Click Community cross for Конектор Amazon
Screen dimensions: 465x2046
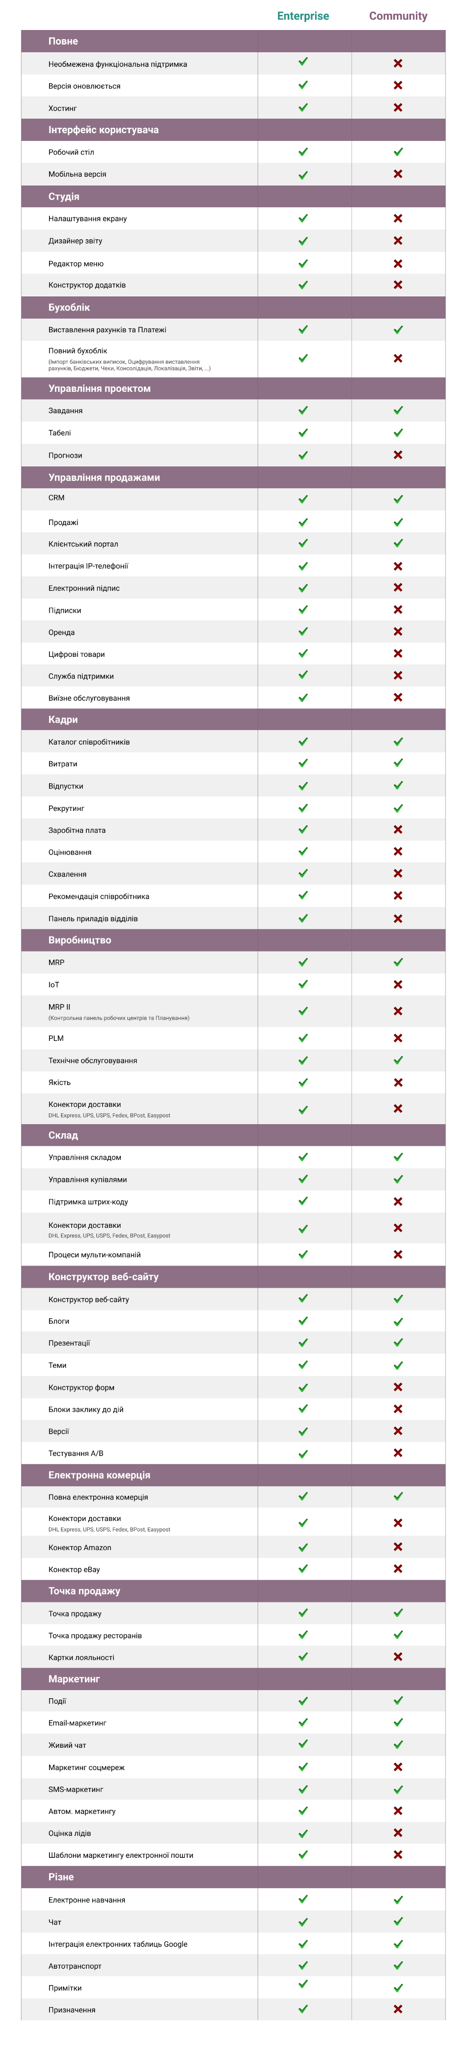[x=397, y=1546]
